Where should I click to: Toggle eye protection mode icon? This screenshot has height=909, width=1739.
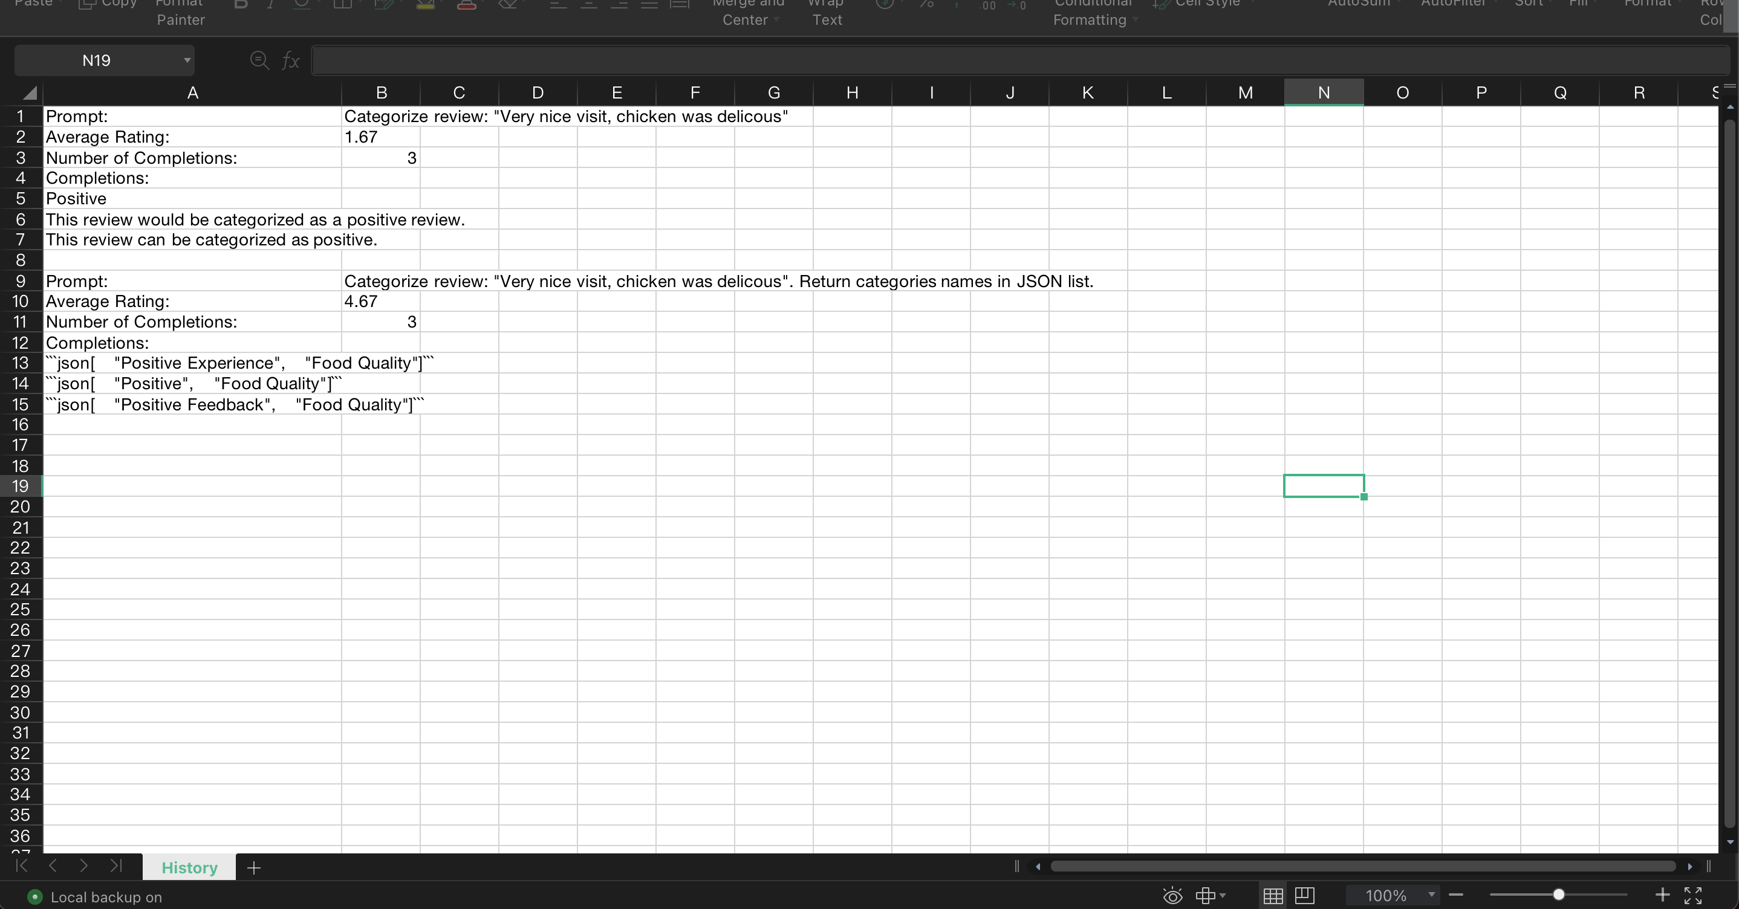pyautogui.click(x=1172, y=896)
